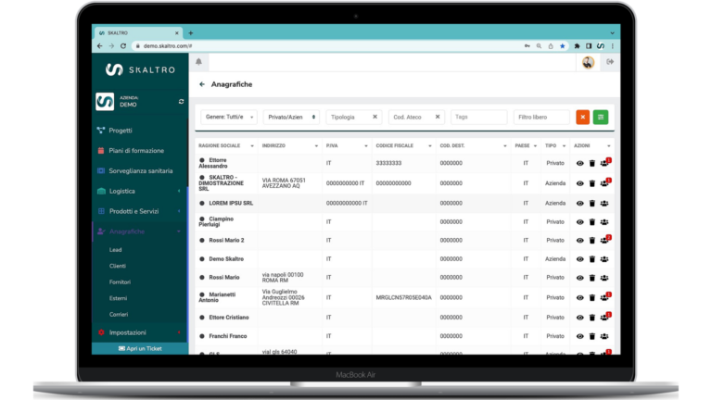The width and height of the screenshot is (712, 400).
Task: Open the Genere: Tutti/e dropdown
Action: [229, 117]
